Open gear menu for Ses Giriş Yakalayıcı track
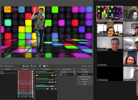The image size is (138, 100). (56, 89)
